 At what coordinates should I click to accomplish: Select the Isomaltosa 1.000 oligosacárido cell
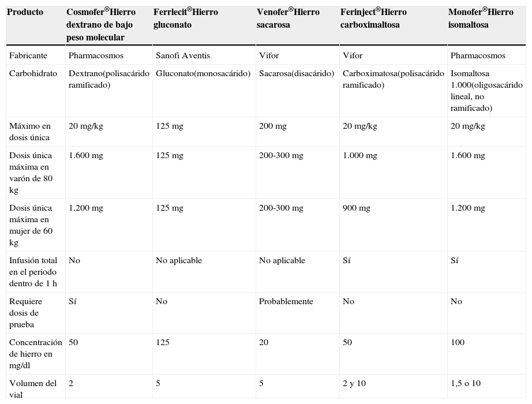tap(486, 91)
